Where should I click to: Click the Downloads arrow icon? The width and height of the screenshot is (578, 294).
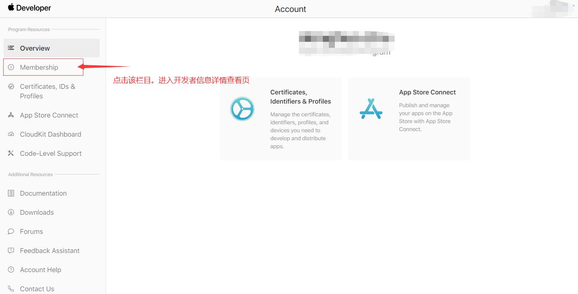(x=11, y=212)
